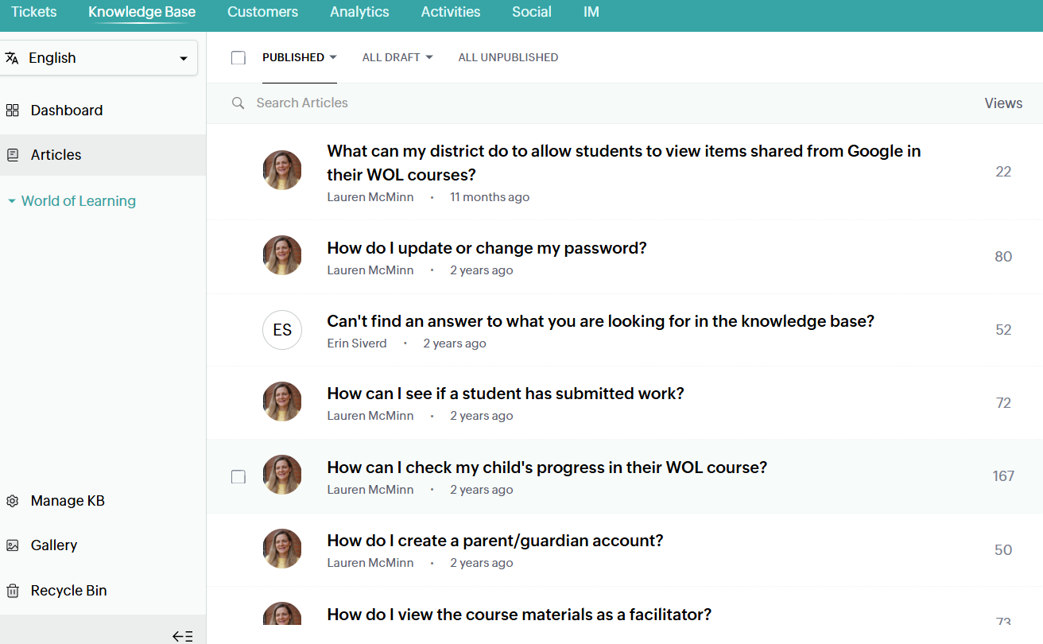Image resolution: width=1043 pixels, height=644 pixels.
Task: Open Articles in the sidebar
Action: (56, 155)
